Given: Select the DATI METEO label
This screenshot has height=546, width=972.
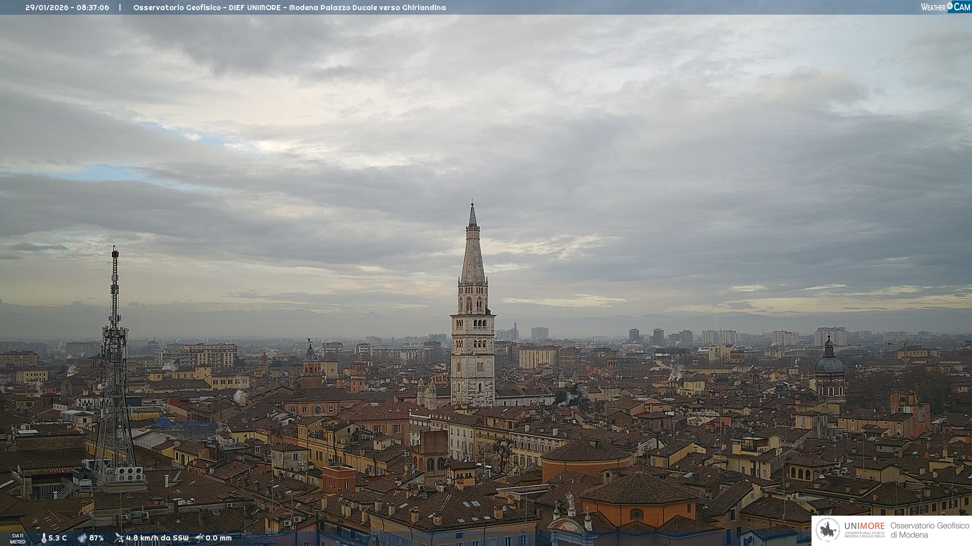Looking at the screenshot, I should 18,538.
